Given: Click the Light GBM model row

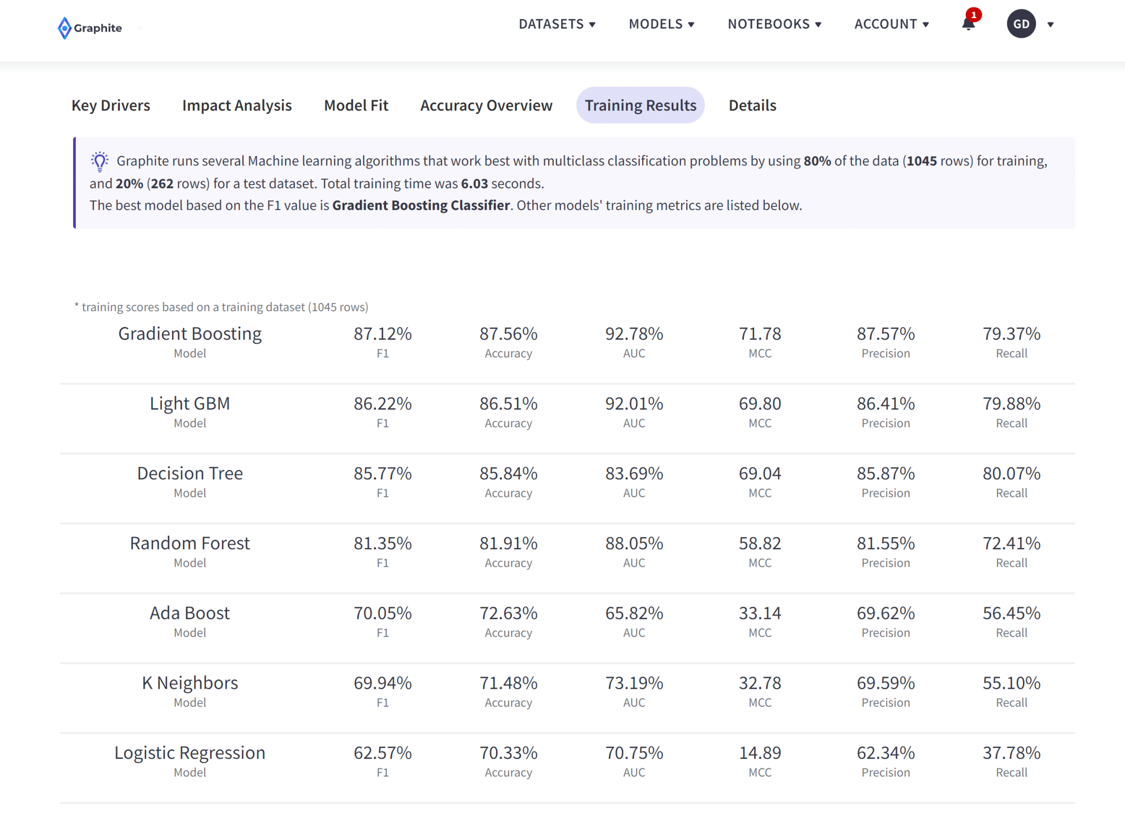Looking at the screenshot, I should (x=190, y=404).
